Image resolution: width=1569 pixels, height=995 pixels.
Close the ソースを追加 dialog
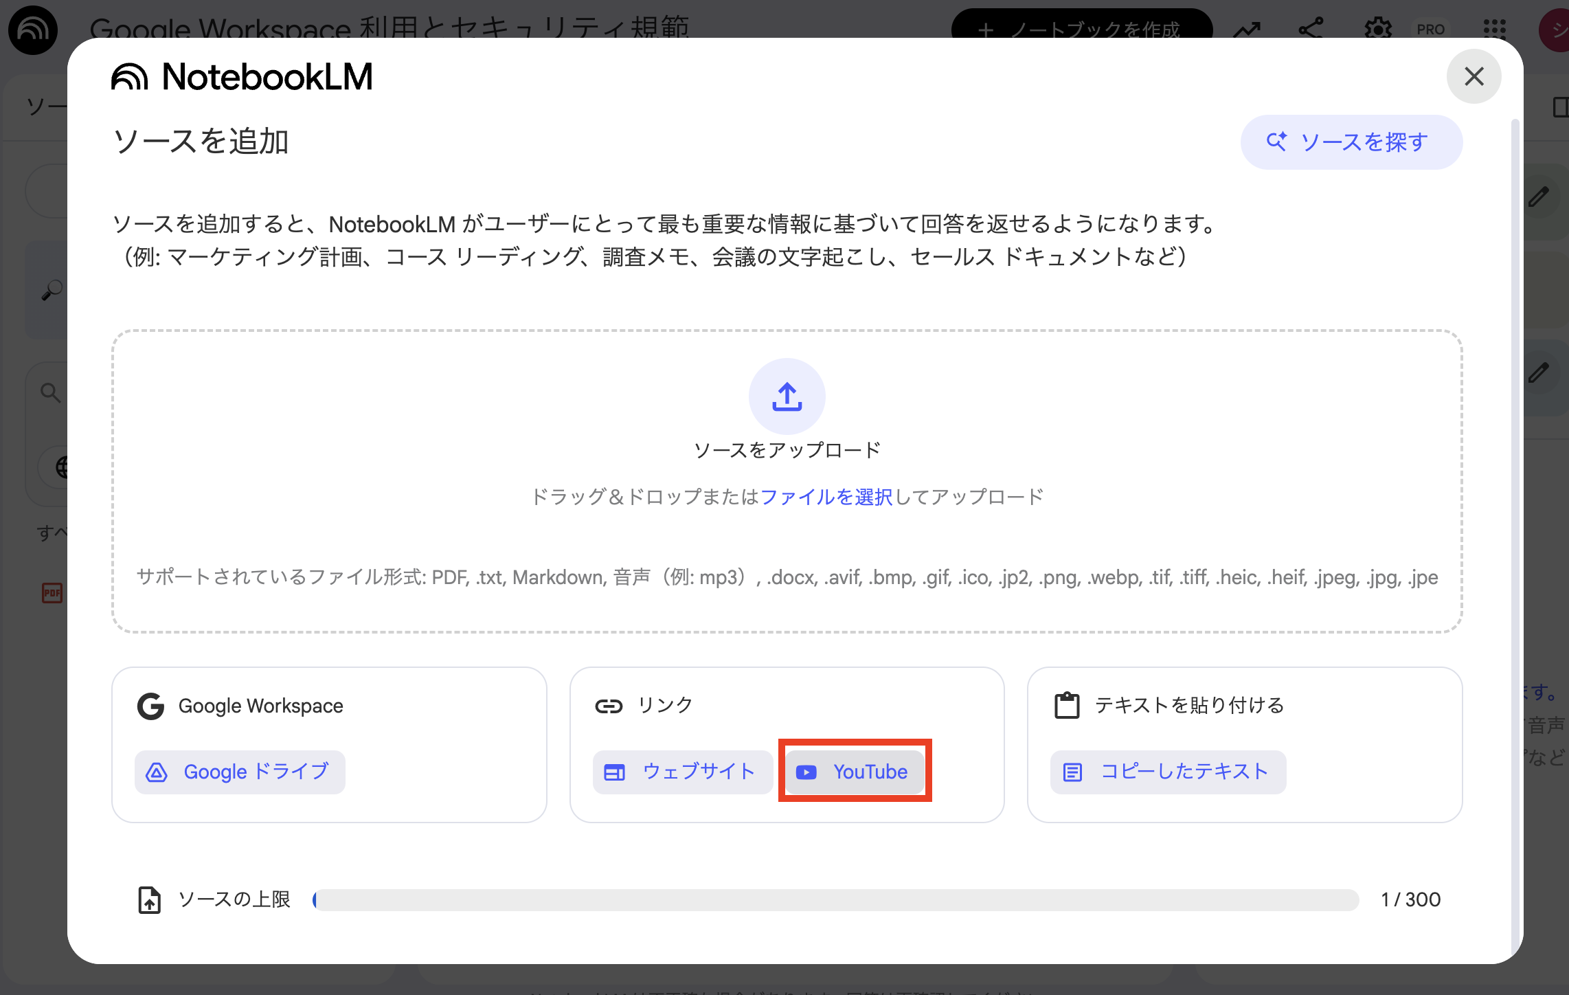pos(1474,76)
